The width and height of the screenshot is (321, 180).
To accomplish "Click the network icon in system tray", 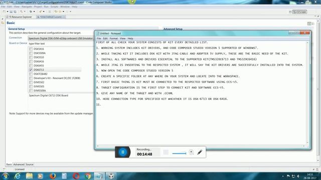I will pos(293,176).
